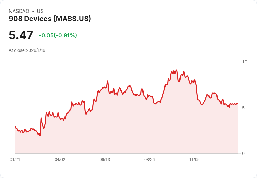257x178 pixels.
Task: Select the 11/05 date on the x-axis
Action: tap(194, 160)
